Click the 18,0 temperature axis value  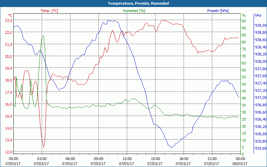pyautogui.click(x=8, y=80)
